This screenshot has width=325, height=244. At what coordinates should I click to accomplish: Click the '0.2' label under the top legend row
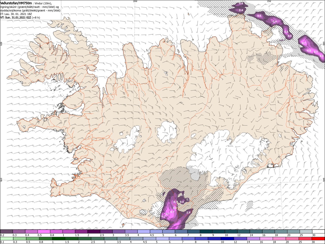(x=2, y=235)
